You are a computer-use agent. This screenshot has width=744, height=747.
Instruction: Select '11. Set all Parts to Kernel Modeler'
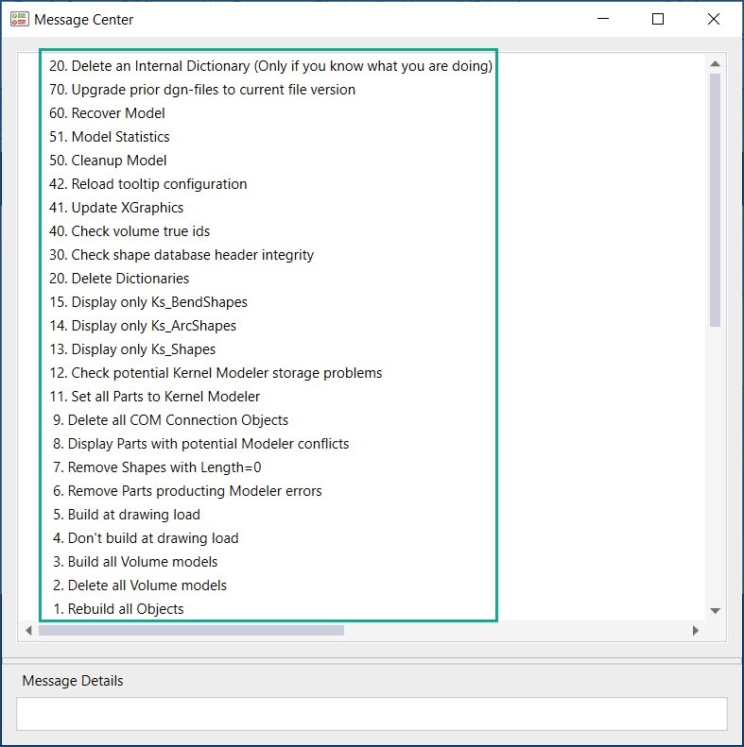pos(154,397)
